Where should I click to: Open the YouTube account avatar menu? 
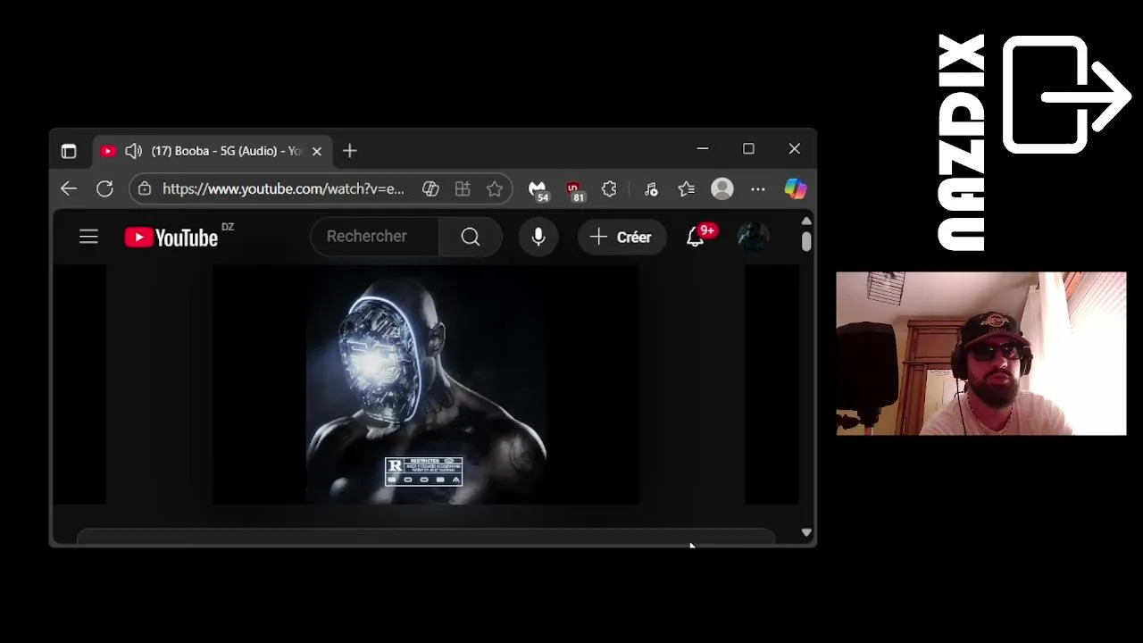(753, 237)
